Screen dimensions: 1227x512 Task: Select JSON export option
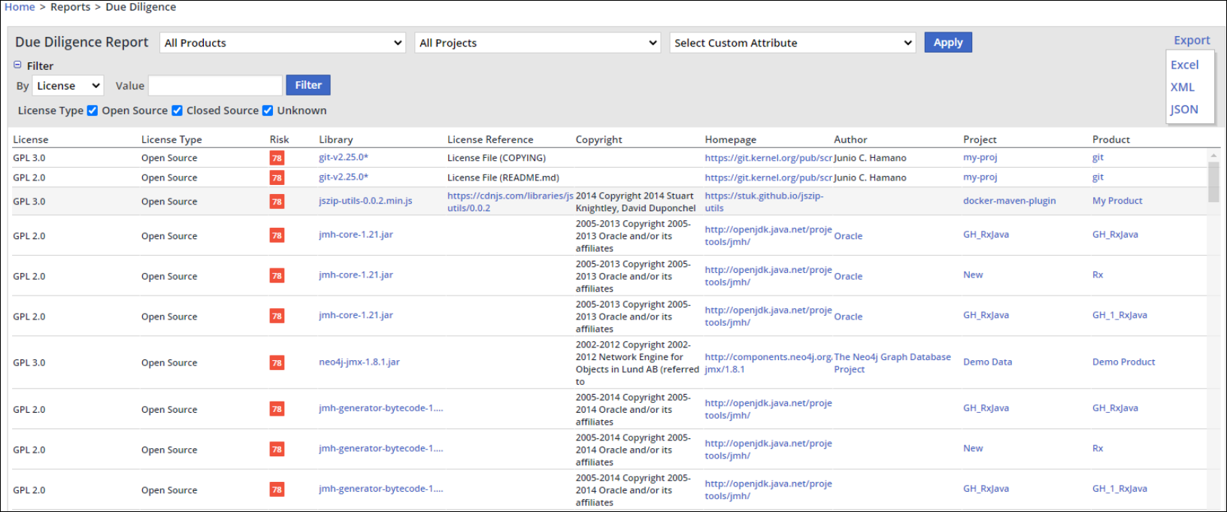point(1183,109)
